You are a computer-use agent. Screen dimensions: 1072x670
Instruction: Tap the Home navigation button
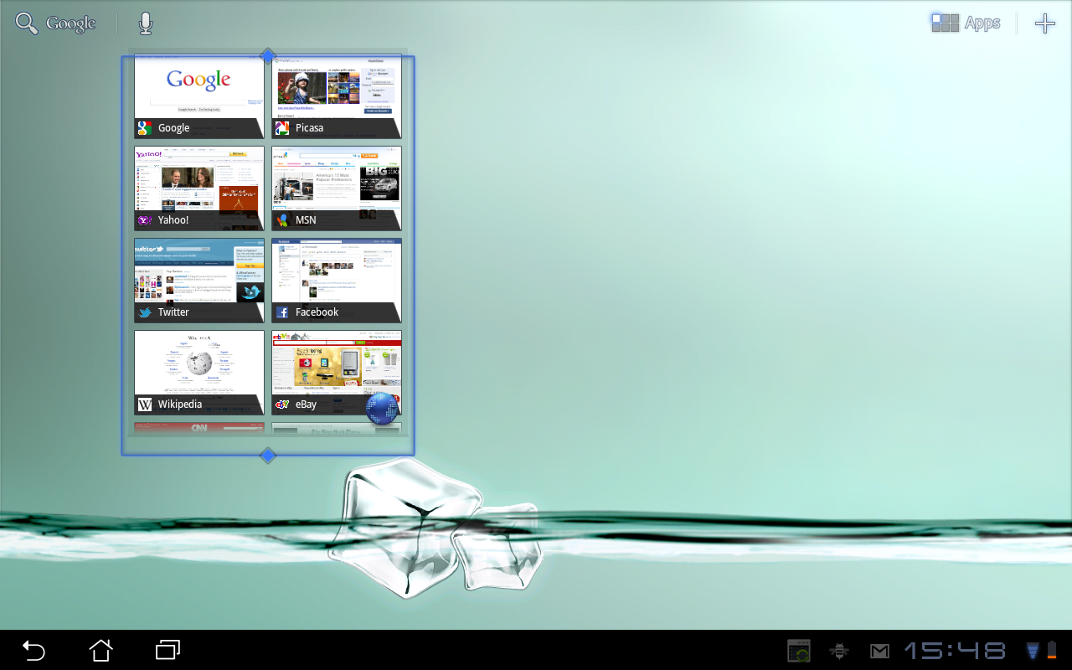coord(100,650)
